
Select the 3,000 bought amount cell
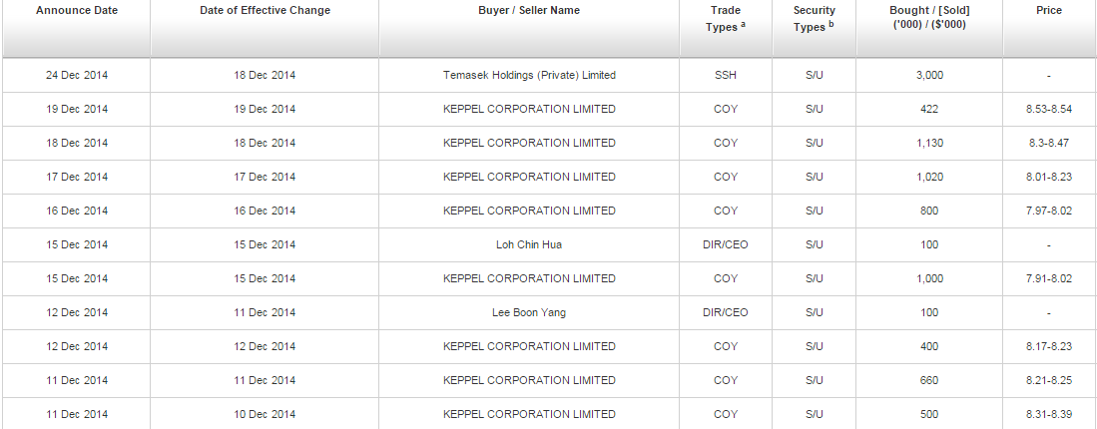tap(929, 75)
